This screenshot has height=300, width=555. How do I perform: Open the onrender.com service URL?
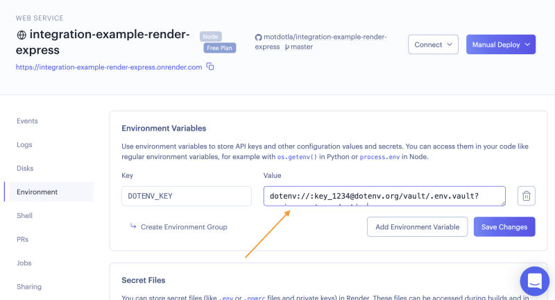point(109,67)
